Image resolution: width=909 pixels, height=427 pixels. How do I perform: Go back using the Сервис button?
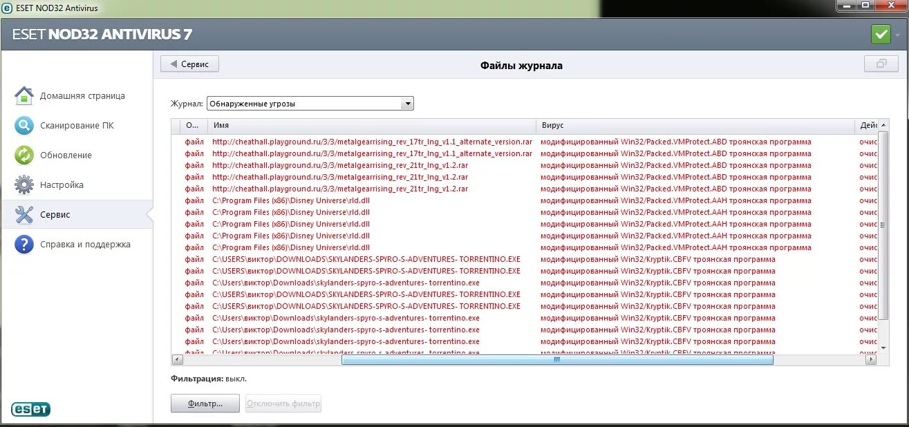(189, 64)
